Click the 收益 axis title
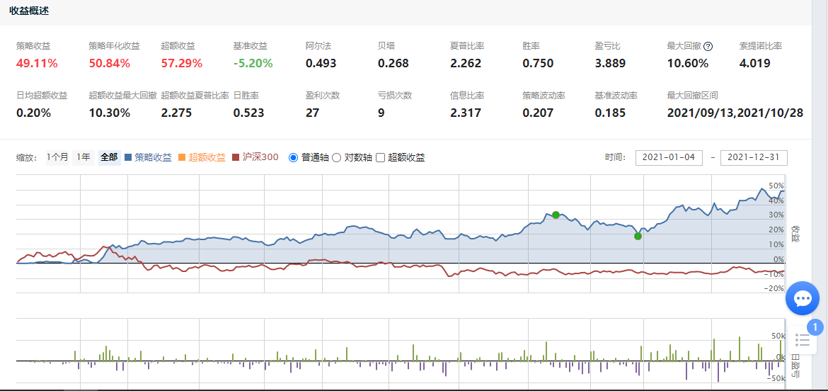828x391 pixels. pyautogui.click(x=795, y=234)
